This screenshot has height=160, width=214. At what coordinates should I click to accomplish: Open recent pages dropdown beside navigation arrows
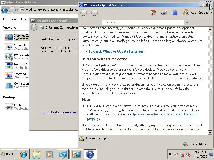pos(17,10)
